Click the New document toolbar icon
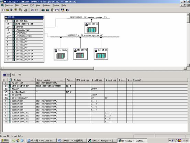Image resolution: width=190 pixels, height=143 pixels. (3, 10)
